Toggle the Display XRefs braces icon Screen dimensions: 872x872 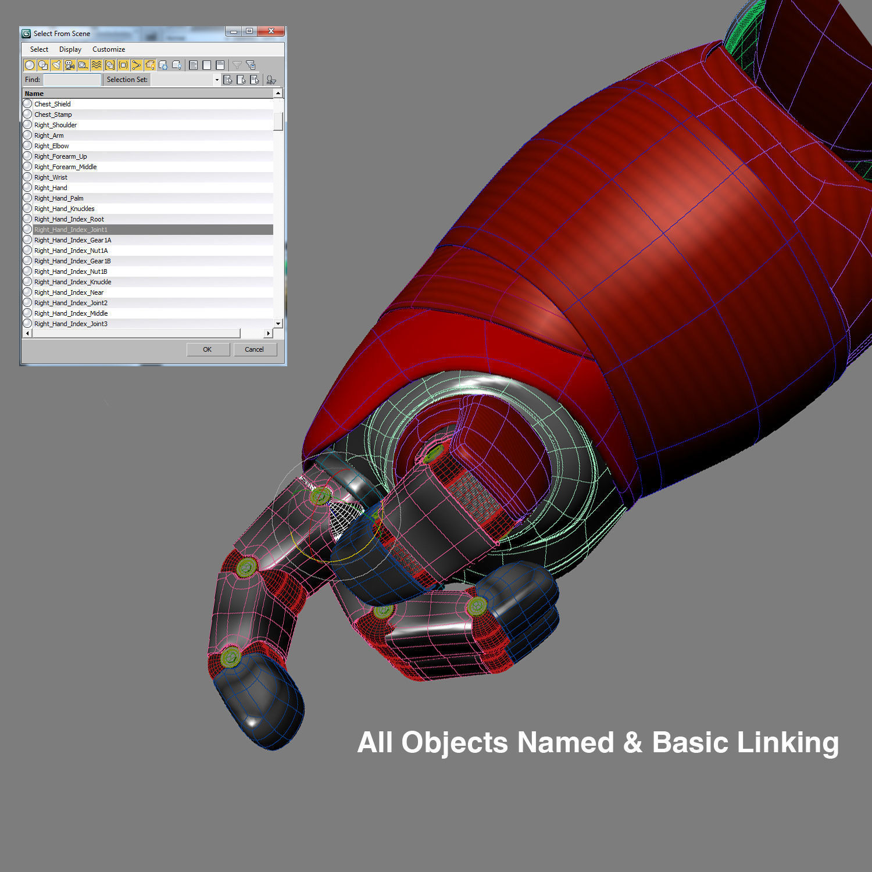(123, 65)
